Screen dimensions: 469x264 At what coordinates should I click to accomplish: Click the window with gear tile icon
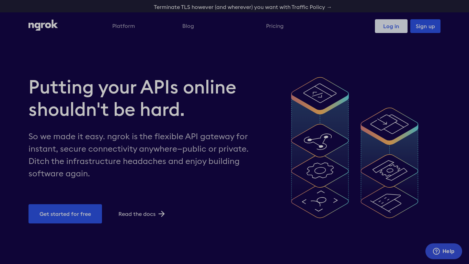coord(389,171)
